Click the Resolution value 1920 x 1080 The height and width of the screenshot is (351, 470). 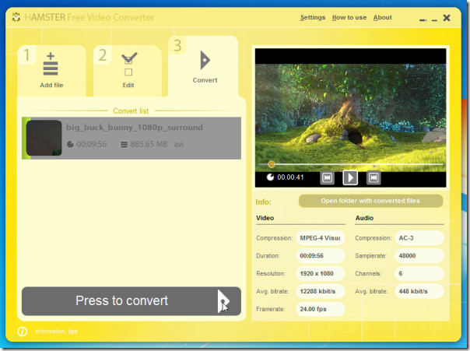coord(320,273)
